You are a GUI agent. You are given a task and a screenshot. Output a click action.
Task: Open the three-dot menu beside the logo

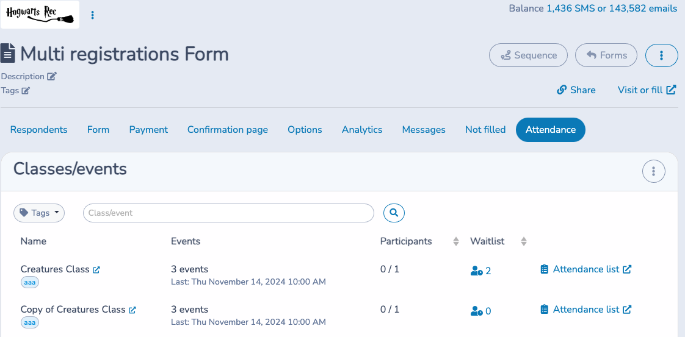tap(93, 15)
